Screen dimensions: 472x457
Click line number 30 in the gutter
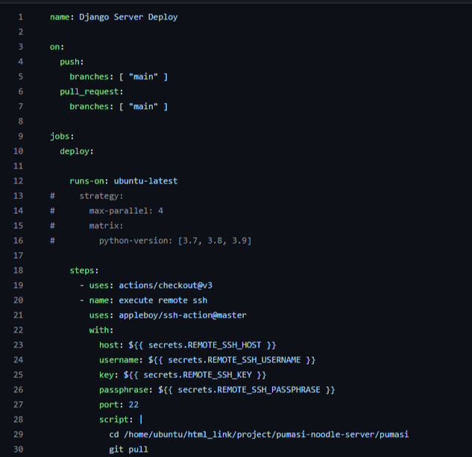pyautogui.click(x=18, y=450)
